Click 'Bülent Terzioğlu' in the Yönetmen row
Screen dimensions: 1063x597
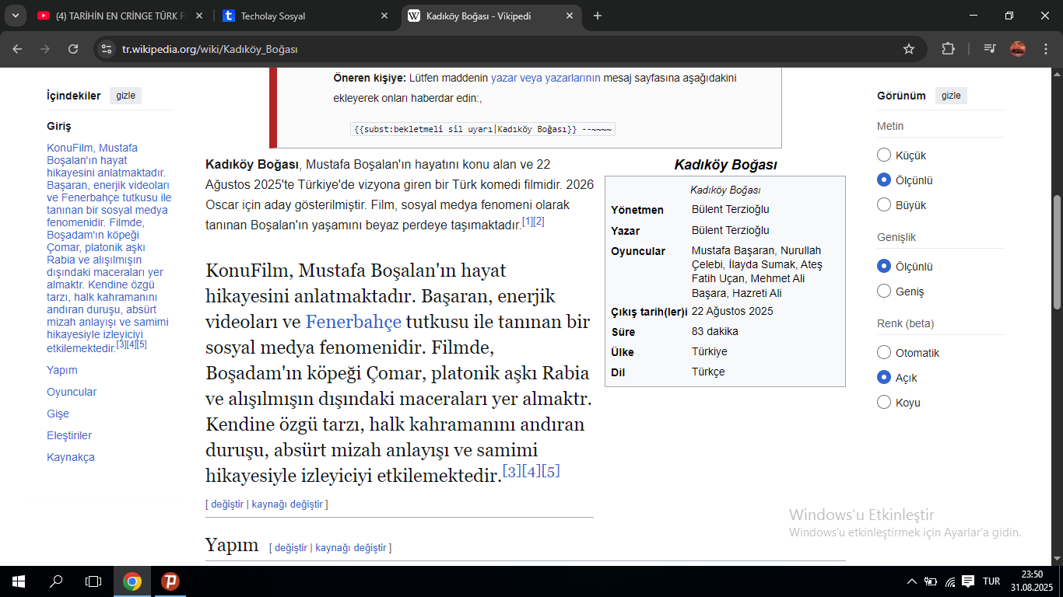pyautogui.click(x=730, y=210)
